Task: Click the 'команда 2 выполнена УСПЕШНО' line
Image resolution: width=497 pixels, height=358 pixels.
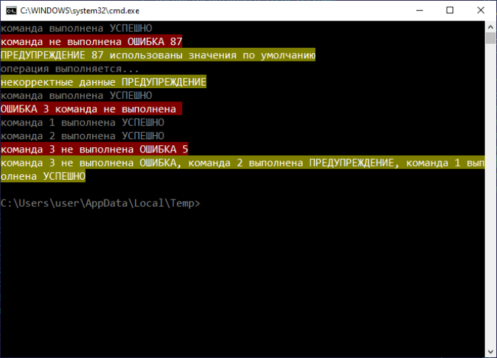Action: pyautogui.click(x=82, y=136)
